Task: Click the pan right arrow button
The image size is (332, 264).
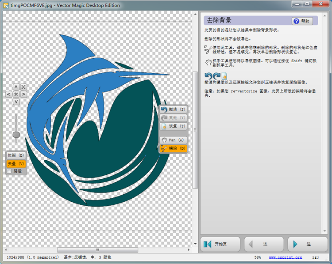Action: click(x=23, y=94)
